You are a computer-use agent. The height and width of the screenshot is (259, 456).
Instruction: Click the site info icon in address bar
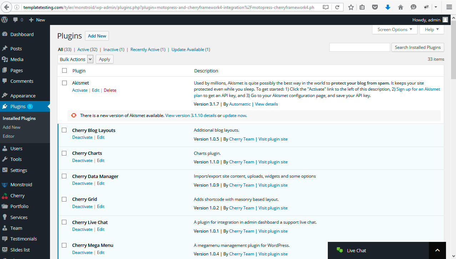tap(17, 7)
